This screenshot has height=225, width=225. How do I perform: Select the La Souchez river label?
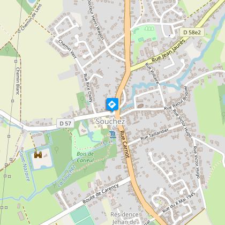click(66, 176)
